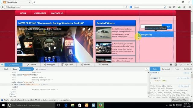Viewport: 193px width, 108px height.
Task: Open the downloads arrow icon
Action: [x=179, y=7]
